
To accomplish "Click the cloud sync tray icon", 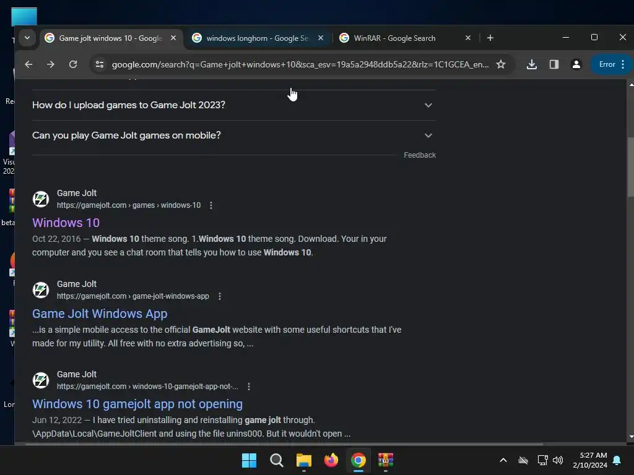I will [523, 460].
